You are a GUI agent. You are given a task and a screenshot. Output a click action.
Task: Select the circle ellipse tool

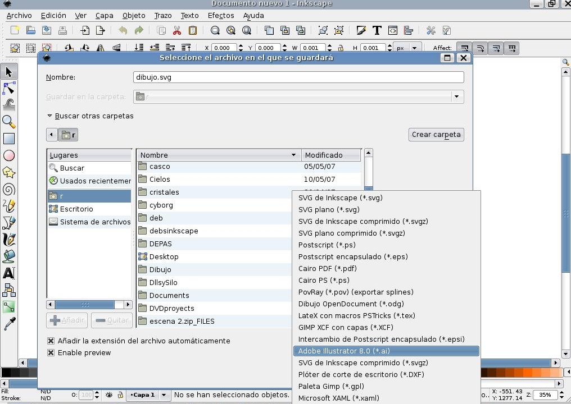9,155
